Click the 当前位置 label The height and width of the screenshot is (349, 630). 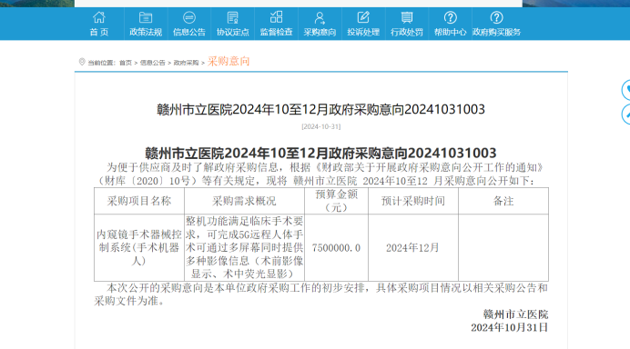coord(102,63)
